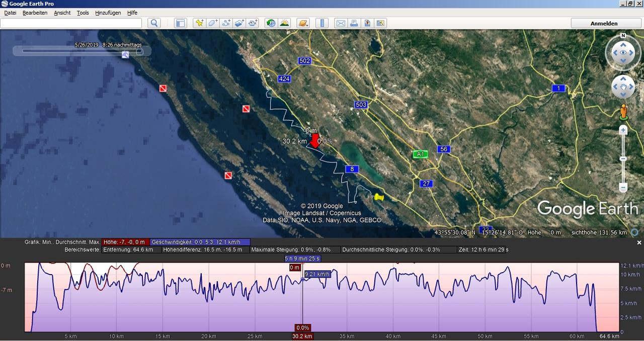Click the Street View pegman icon
Screen dimensions: 644x341
coord(623,112)
